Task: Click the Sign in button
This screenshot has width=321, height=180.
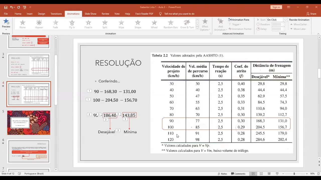Action: pyautogui.click(x=276, y=7)
